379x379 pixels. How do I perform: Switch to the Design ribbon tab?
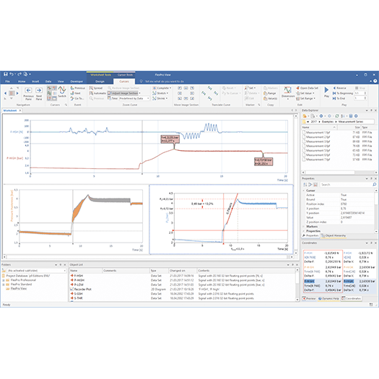[100, 82]
